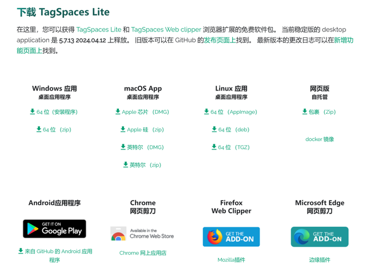This screenshot has width=366, height=280.
Task: Open the GitHub 发布页面上 link
Action: 220,40
